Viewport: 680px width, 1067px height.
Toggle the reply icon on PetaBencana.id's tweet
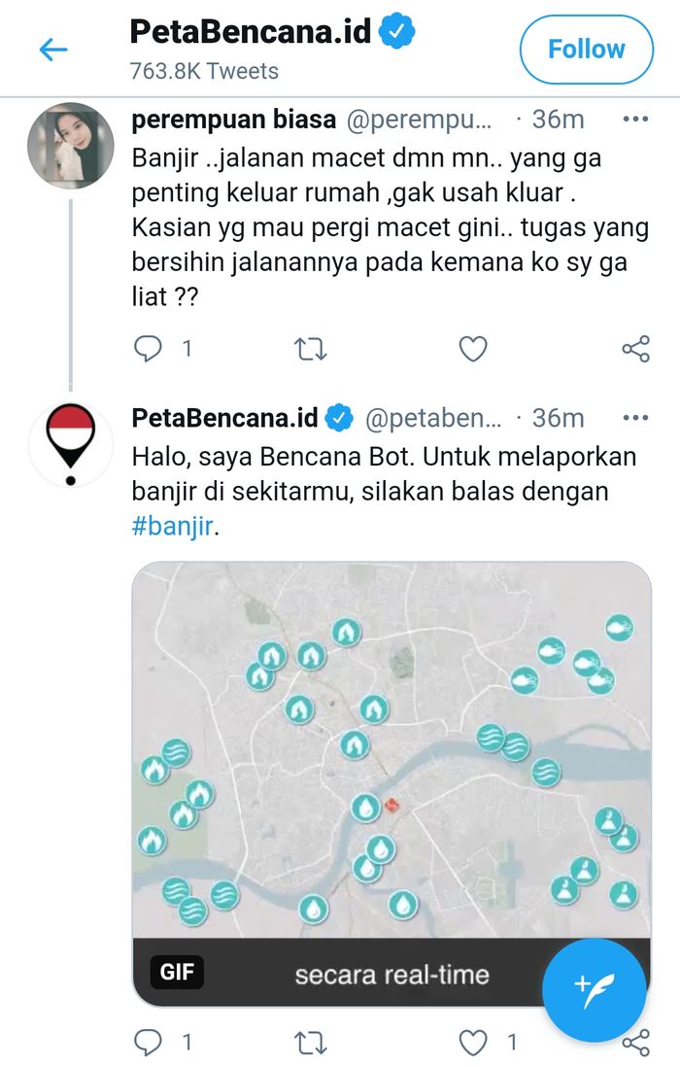(148, 1040)
